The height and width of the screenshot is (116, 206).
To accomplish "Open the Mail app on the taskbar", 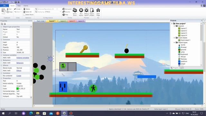I will [x=51, y=113].
